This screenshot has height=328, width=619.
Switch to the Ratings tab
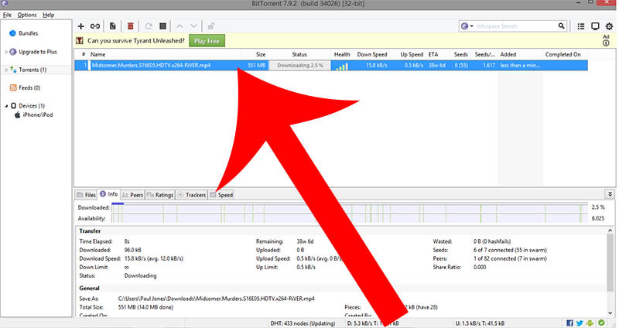coord(160,195)
